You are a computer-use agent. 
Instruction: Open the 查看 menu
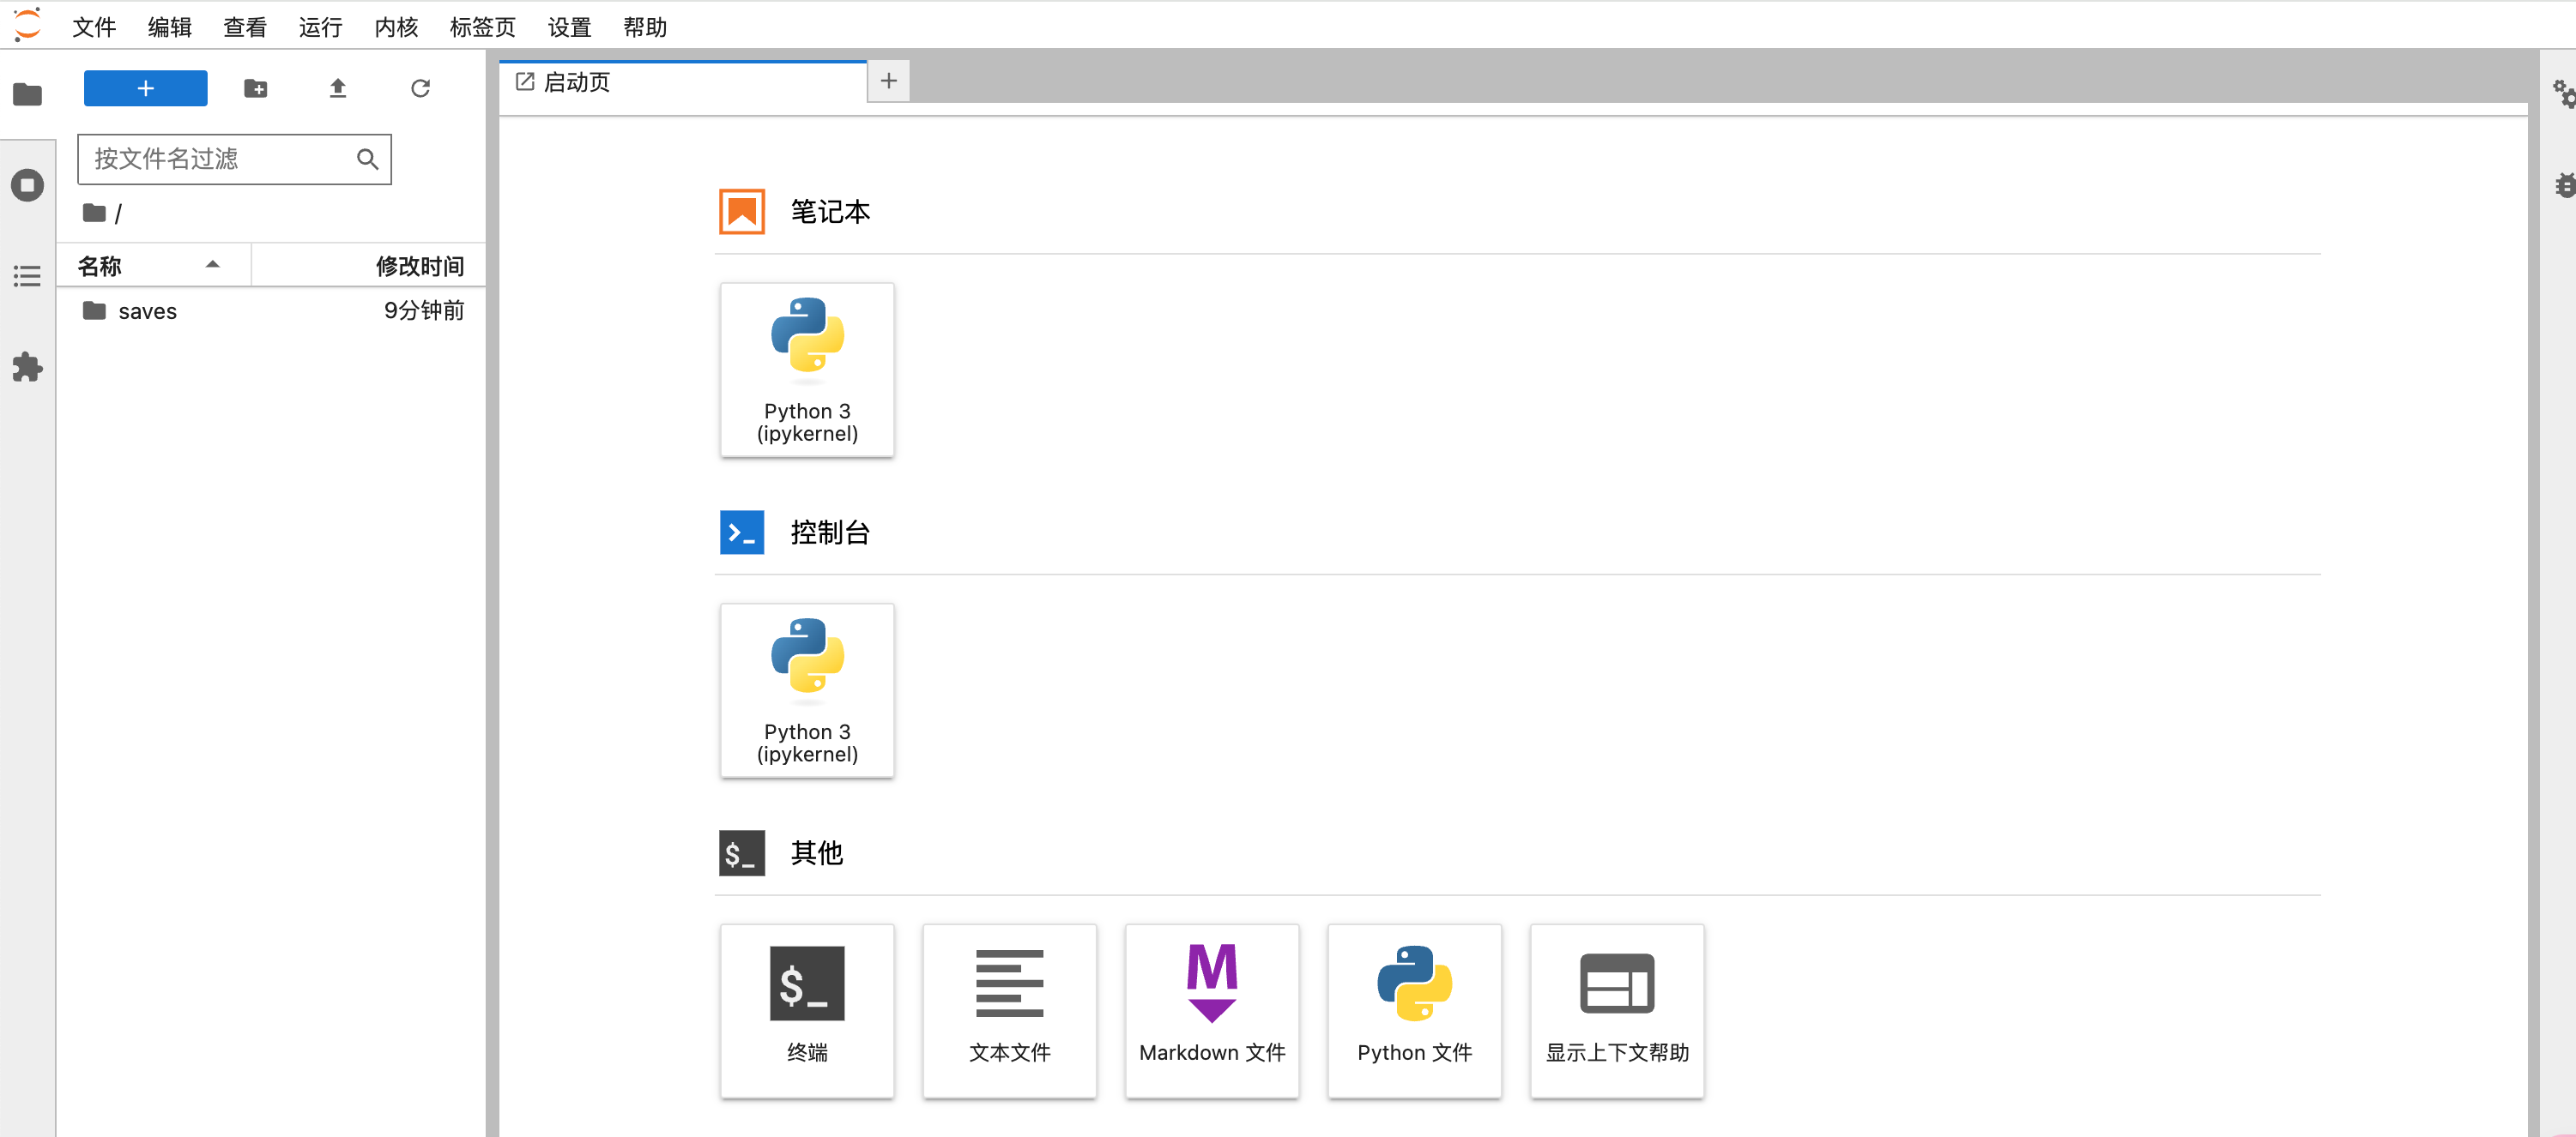tap(245, 27)
